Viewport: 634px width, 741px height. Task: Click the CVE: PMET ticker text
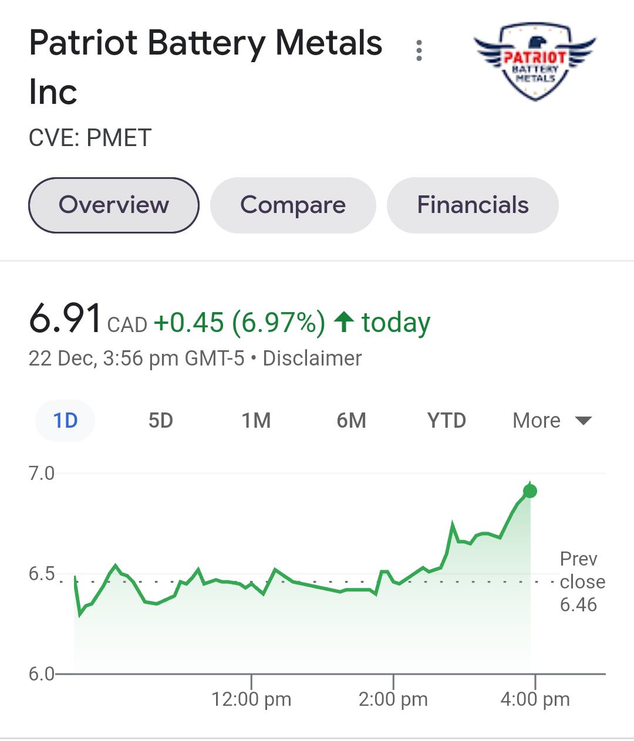tap(90, 138)
